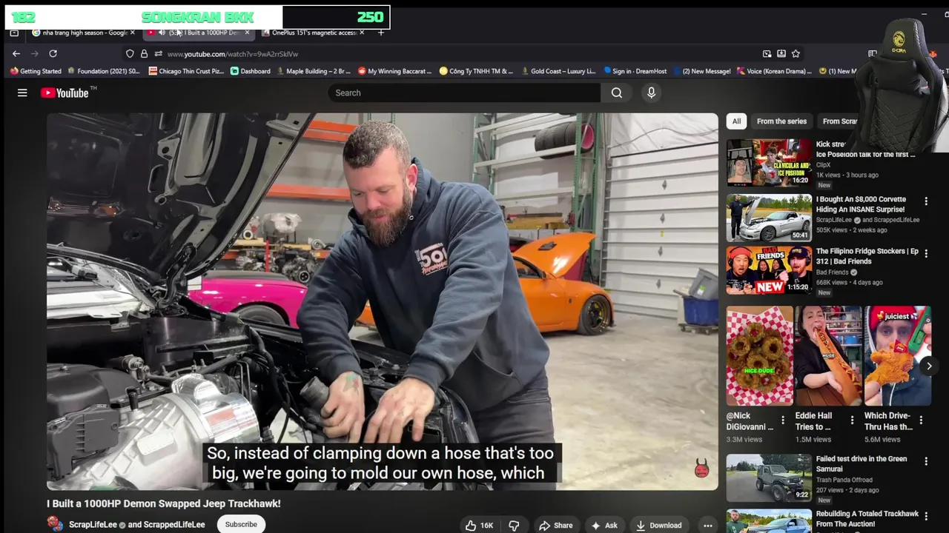Image resolution: width=949 pixels, height=533 pixels.
Task: Open Chicago Thin Crust Pizza bookmark
Action: point(186,71)
